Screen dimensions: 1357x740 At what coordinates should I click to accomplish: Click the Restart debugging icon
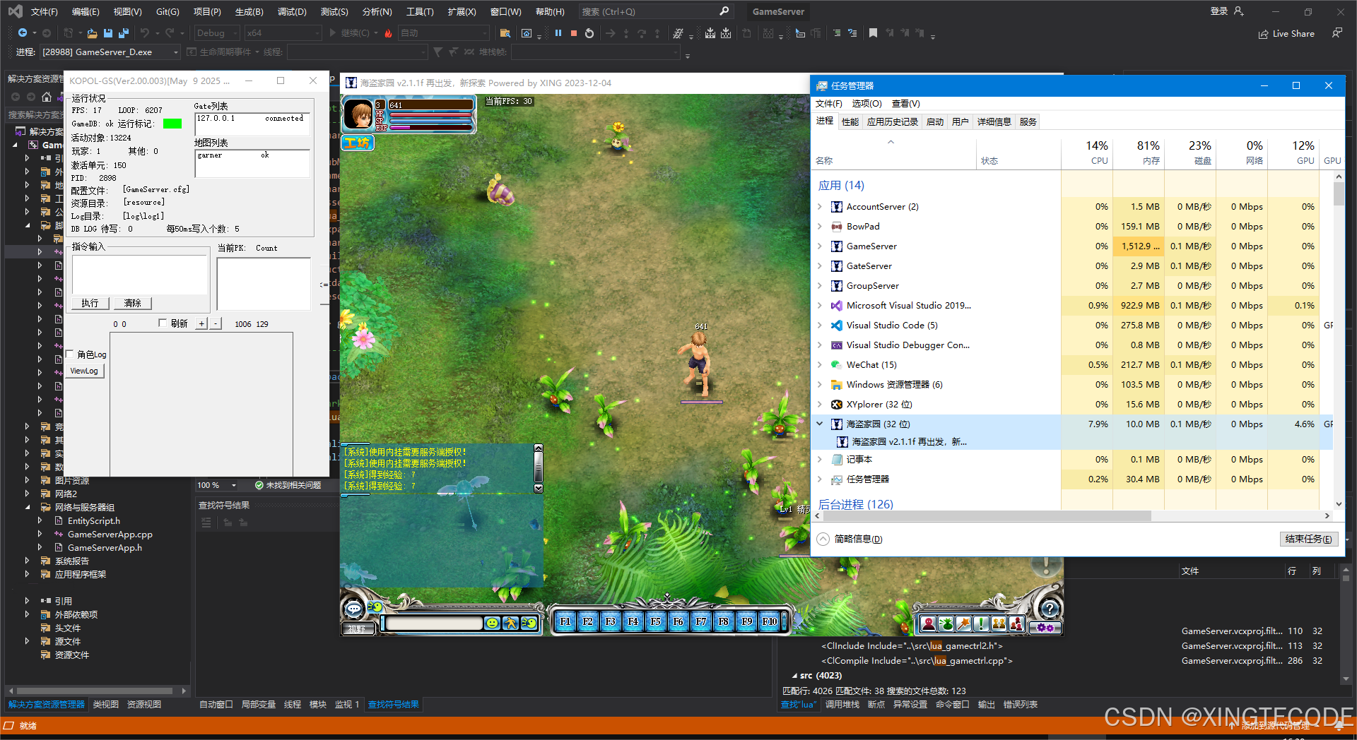(589, 33)
